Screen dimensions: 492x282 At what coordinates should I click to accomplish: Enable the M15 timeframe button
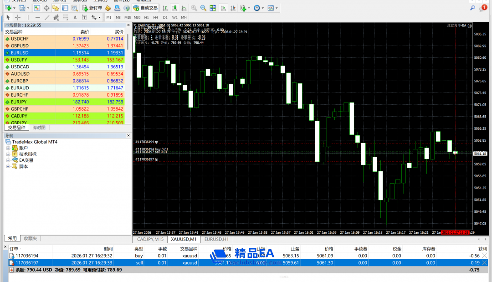click(x=128, y=17)
